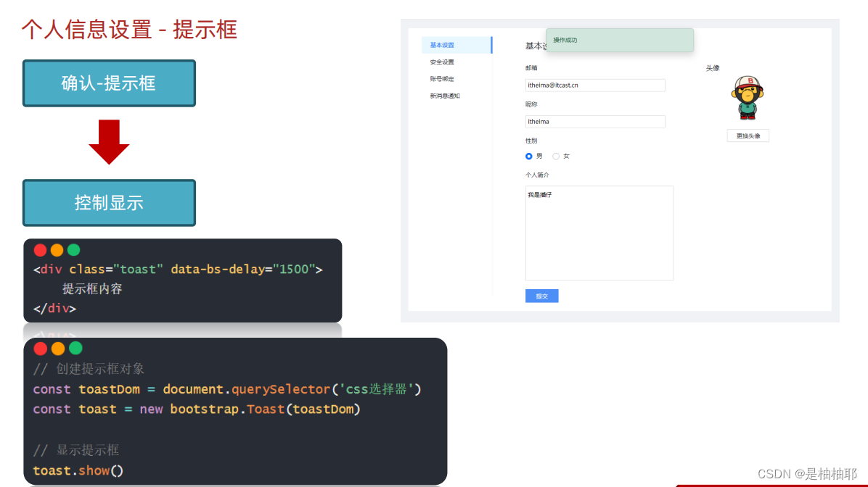Image resolution: width=868 pixels, height=487 pixels.
Task: Click the red dot on second code snippet
Action: coord(40,348)
